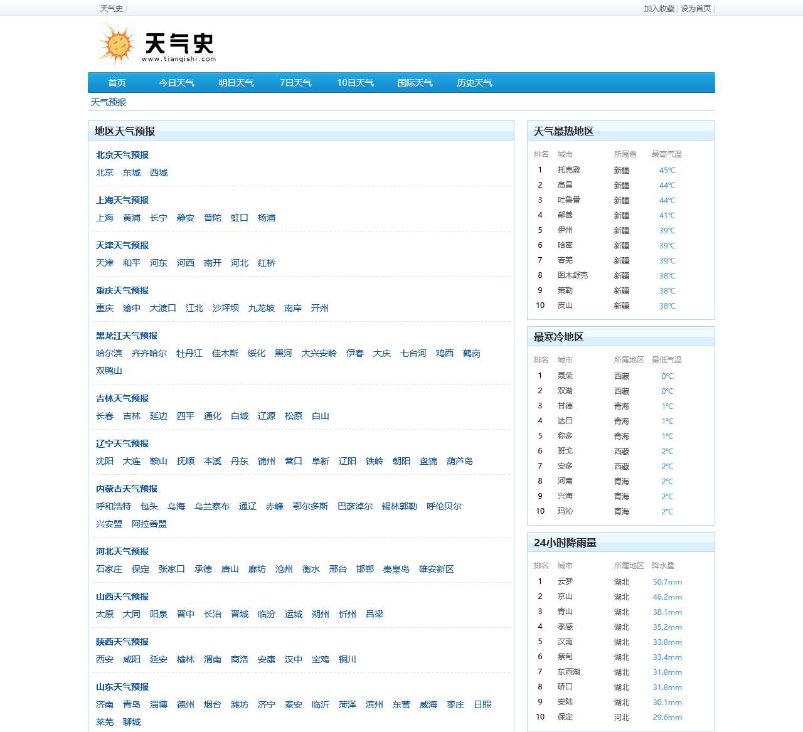Viewport: 803px width, 732px height.
Task: Select the 首页 navigation tab
Action: pyautogui.click(x=116, y=82)
